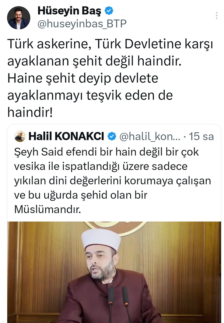
Task: Click verified badge beside Hüseyin Baş
Action: point(109,11)
